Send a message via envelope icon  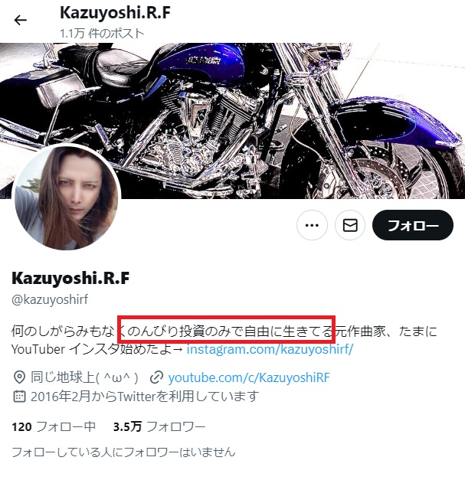pos(350,225)
